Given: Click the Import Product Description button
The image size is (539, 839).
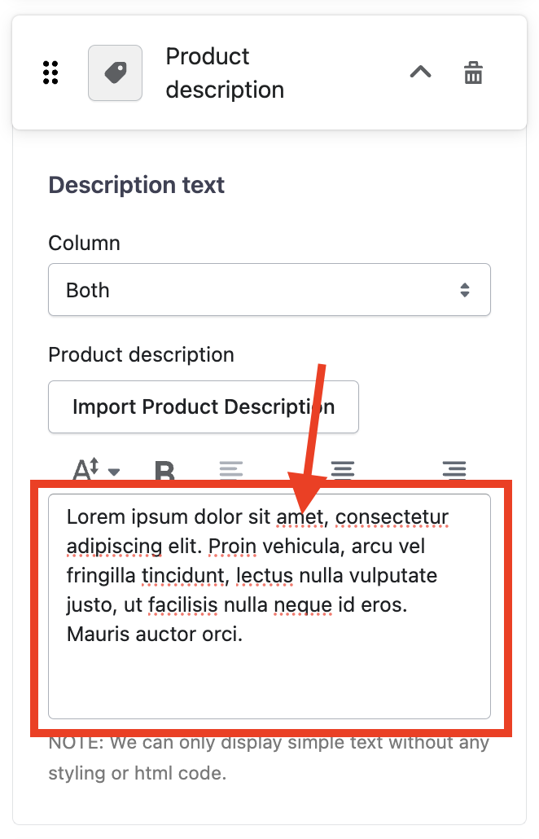Looking at the screenshot, I should 204,407.
